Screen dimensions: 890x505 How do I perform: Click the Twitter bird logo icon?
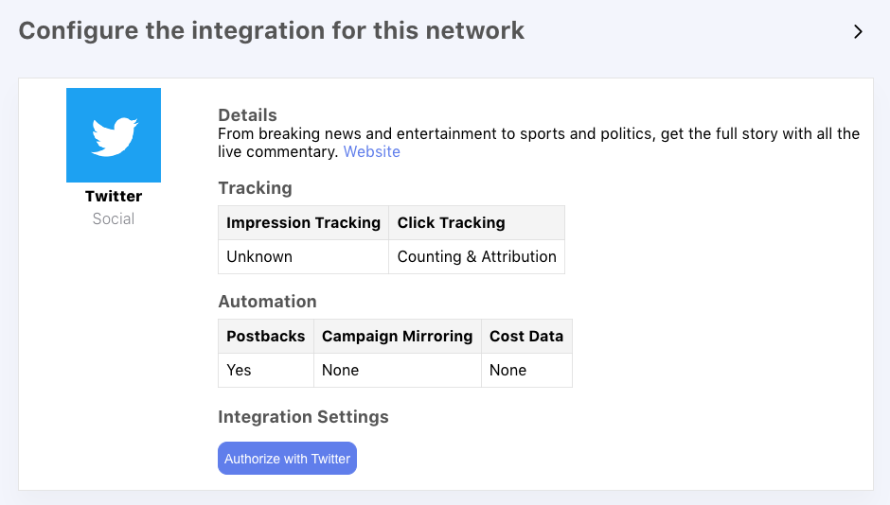(114, 135)
